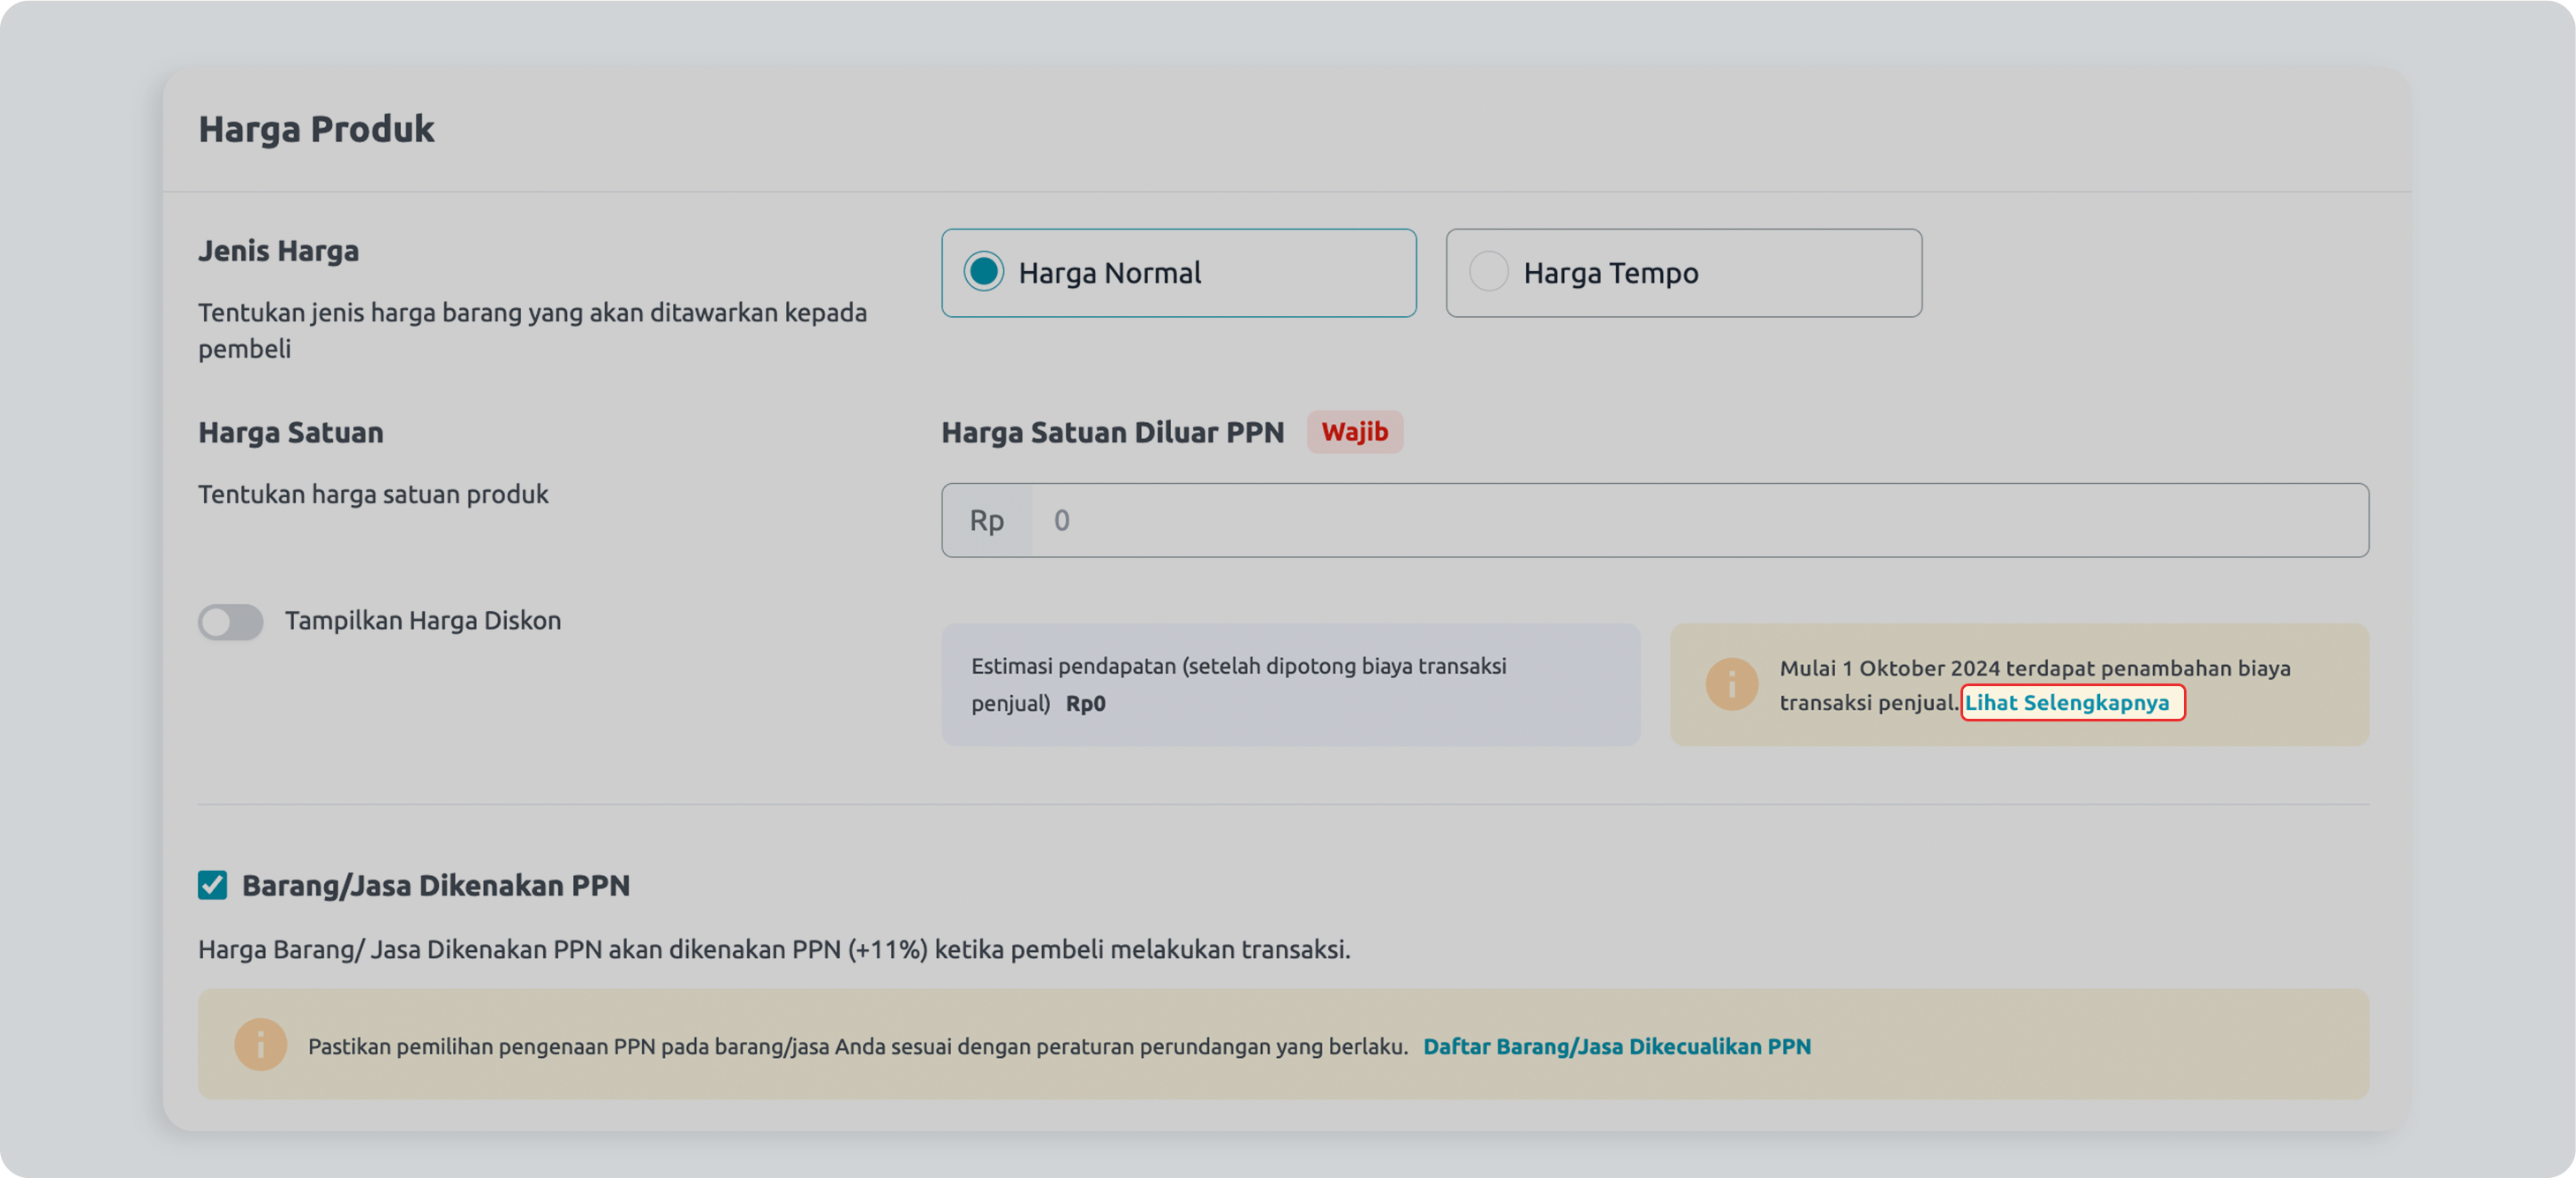The height and width of the screenshot is (1178, 2576).
Task: Click the red Wajib badge
Action: click(x=1354, y=432)
